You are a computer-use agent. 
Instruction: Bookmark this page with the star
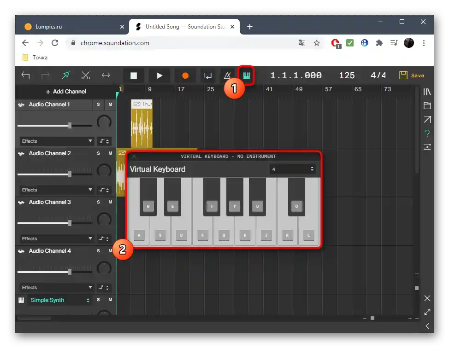tap(316, 43)
